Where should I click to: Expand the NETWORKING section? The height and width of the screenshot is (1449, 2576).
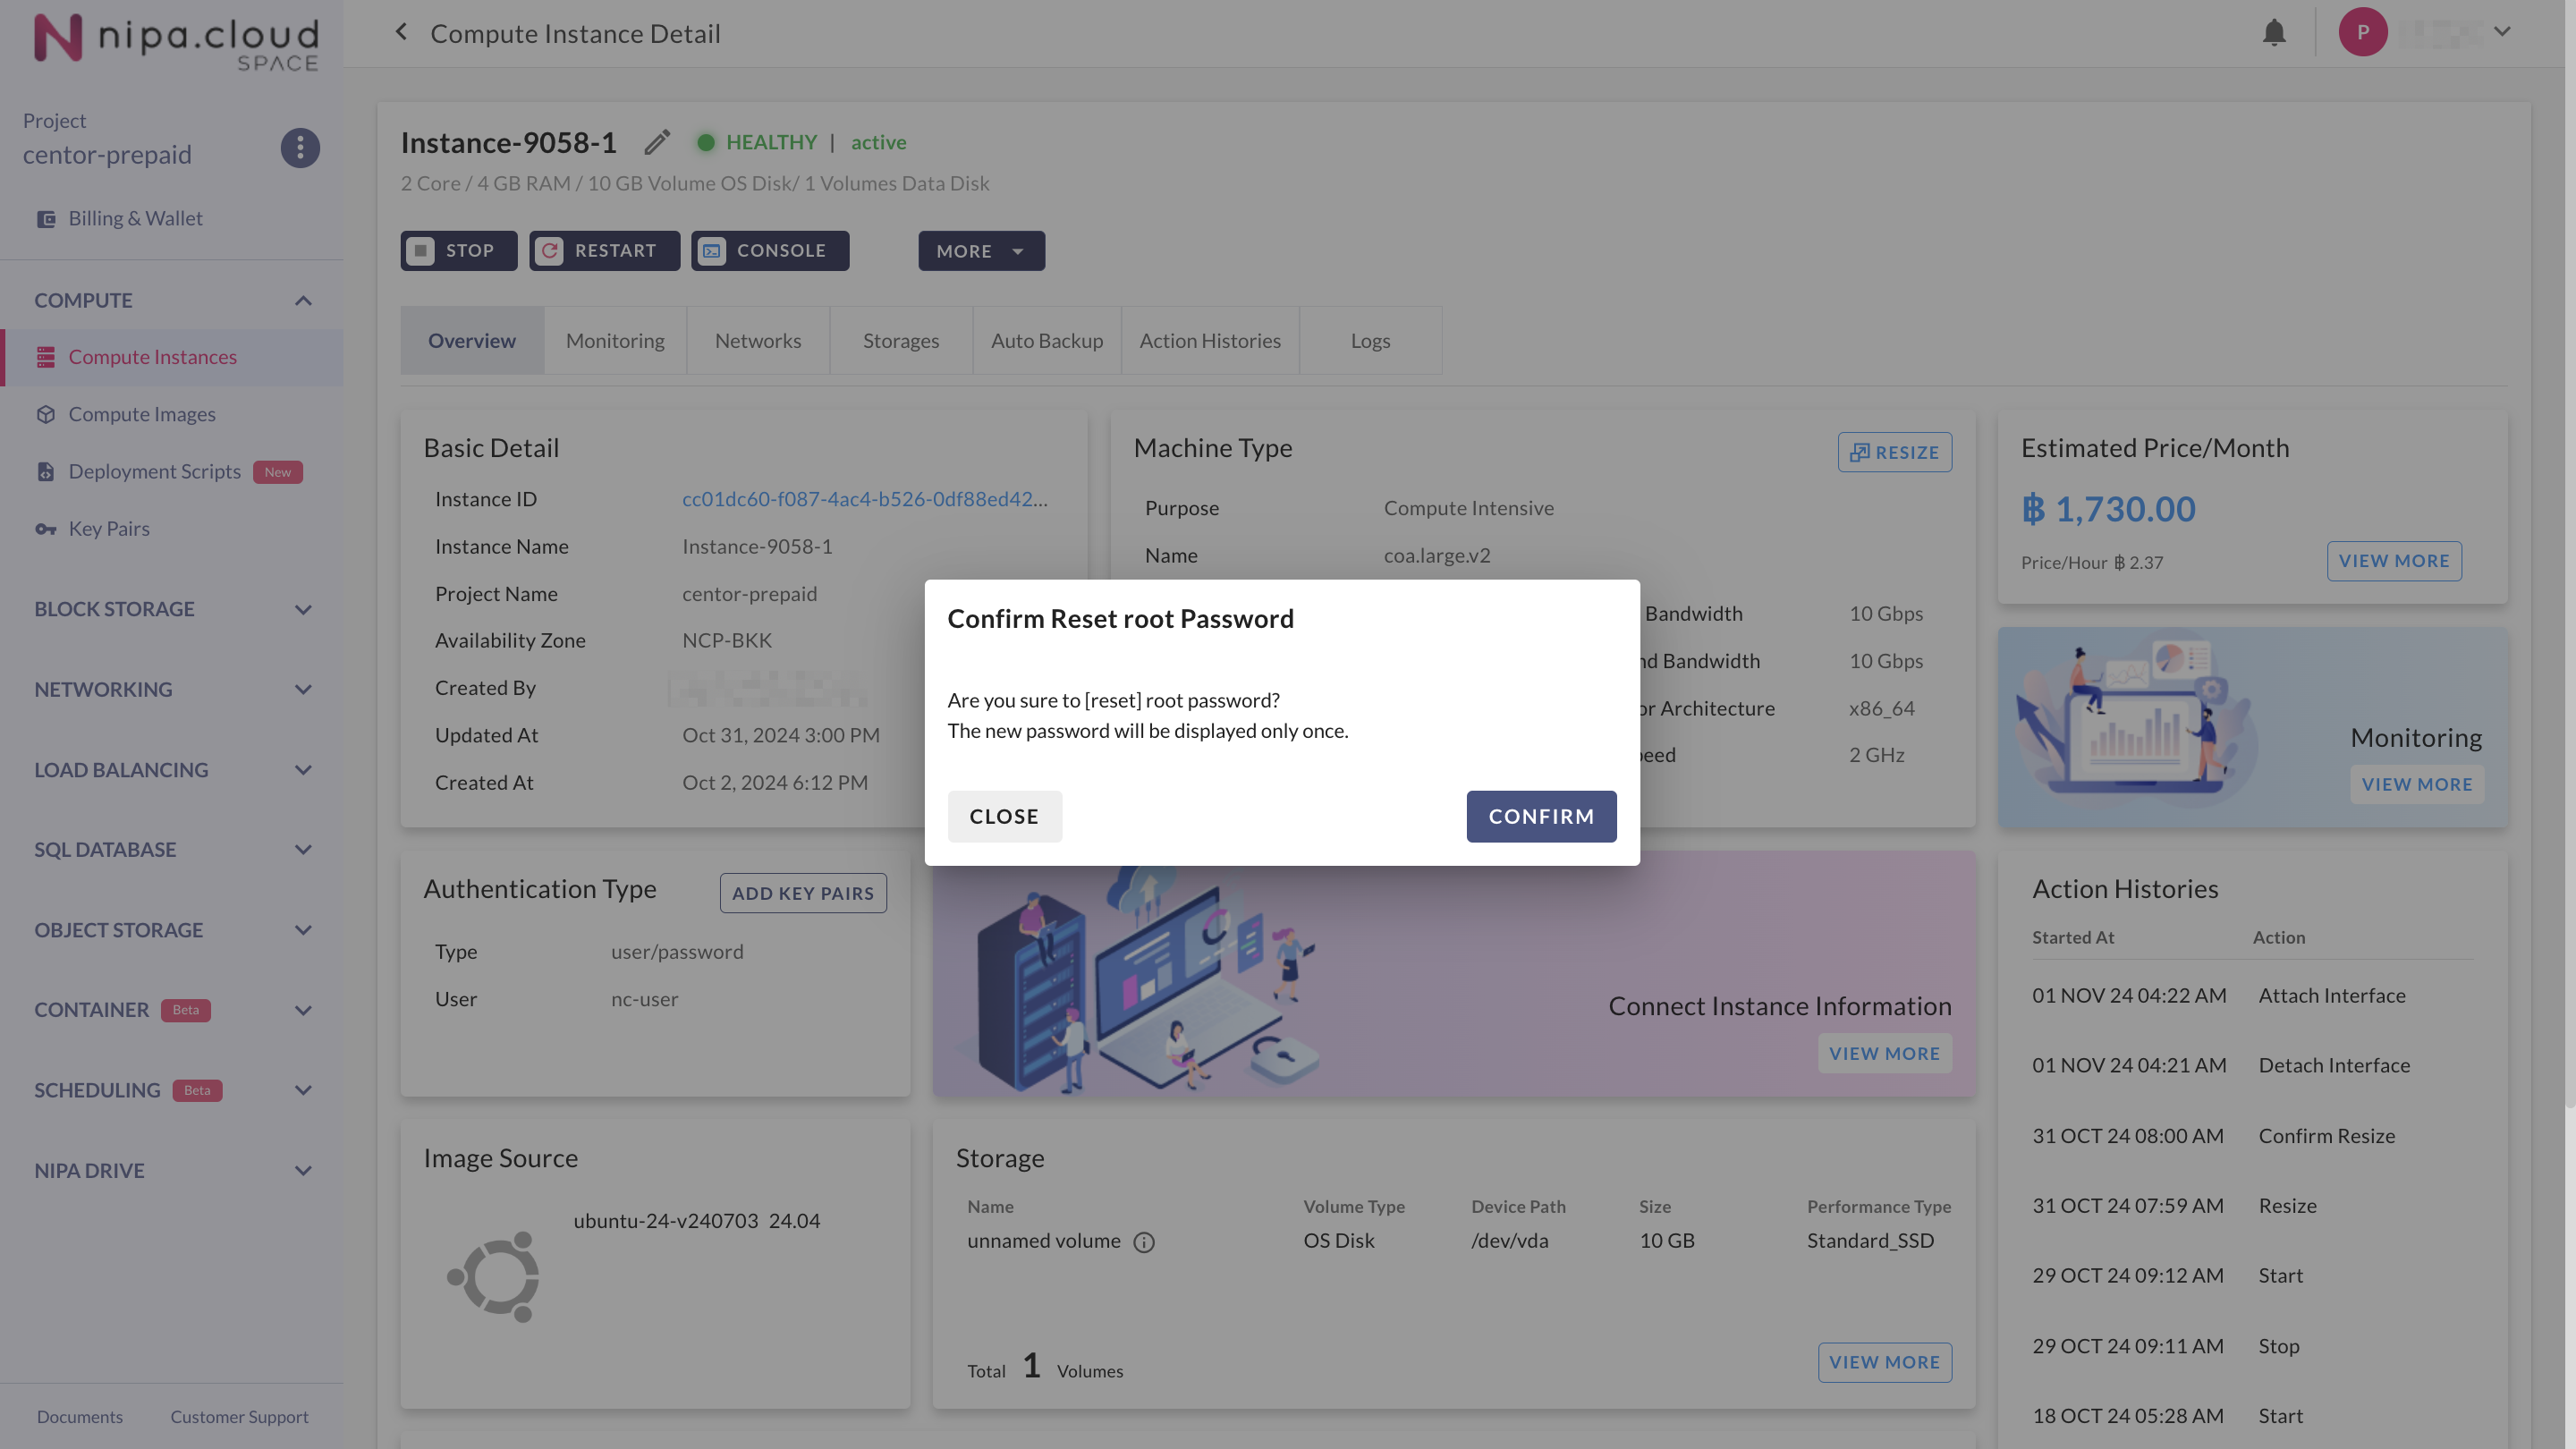[302, 690]
